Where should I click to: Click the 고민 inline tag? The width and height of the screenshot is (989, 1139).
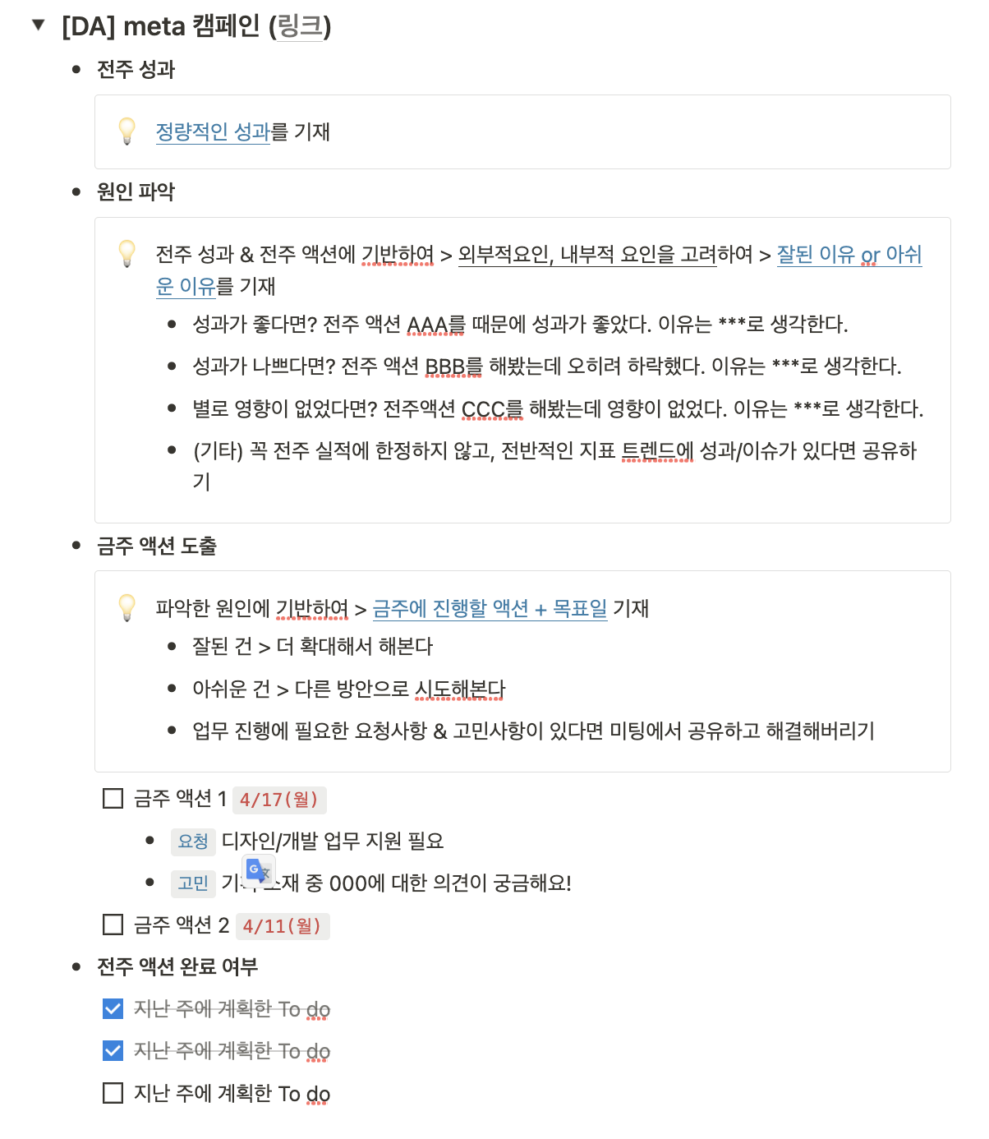[193, 883]
